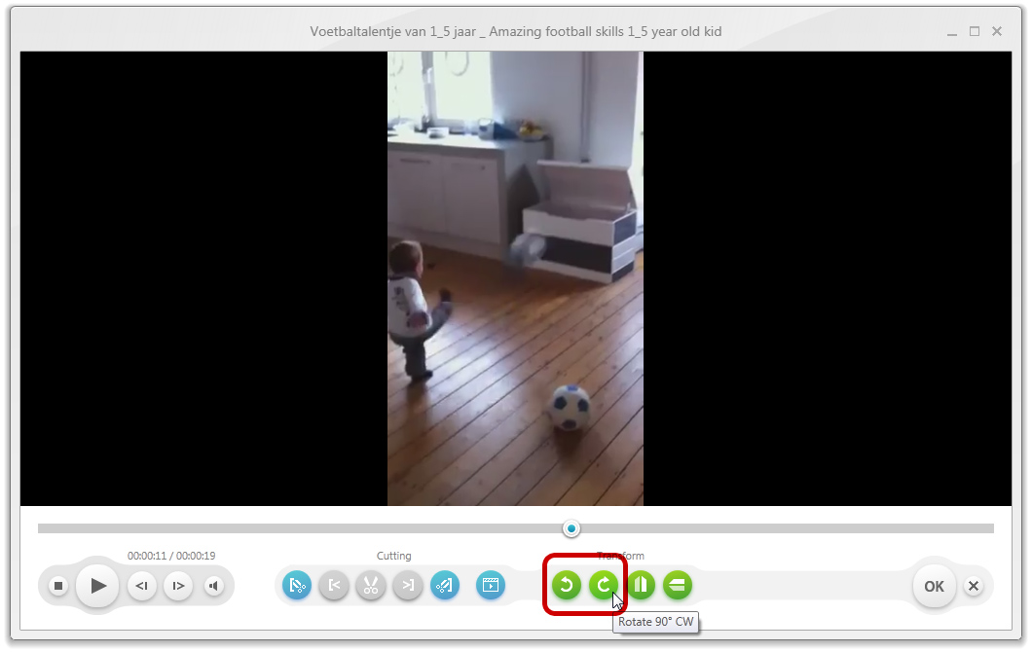Screen dimensions: 1032x652
Task: Click the blue clapperboard icon
Action: 491,585
